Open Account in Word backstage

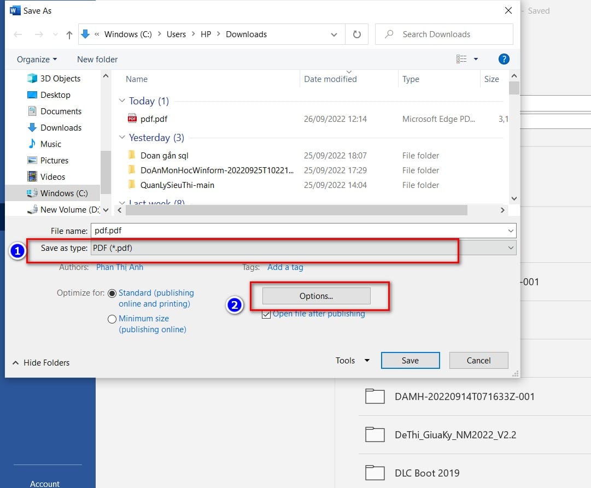[44, 484]
